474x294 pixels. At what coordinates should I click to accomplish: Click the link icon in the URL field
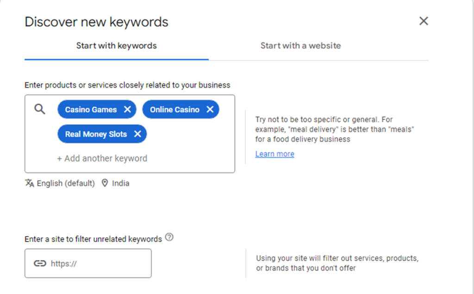40,263
